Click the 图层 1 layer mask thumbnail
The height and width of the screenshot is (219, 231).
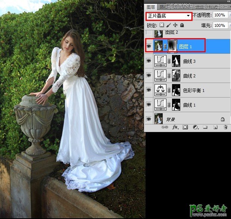click(x=172, y=47)
